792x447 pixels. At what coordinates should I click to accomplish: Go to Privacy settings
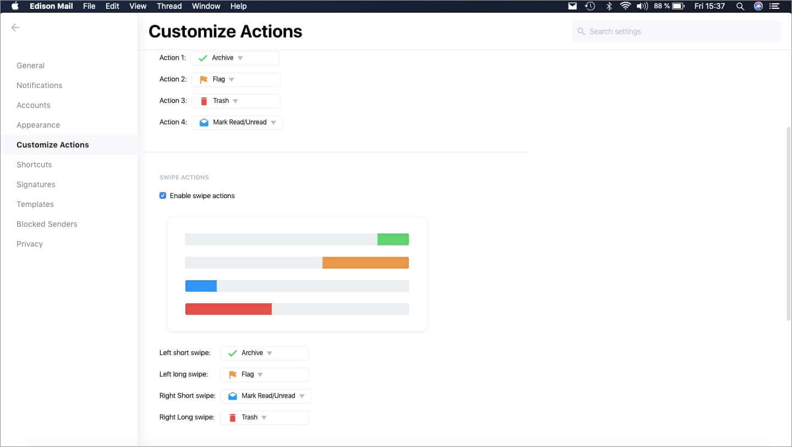coord(30,244)
